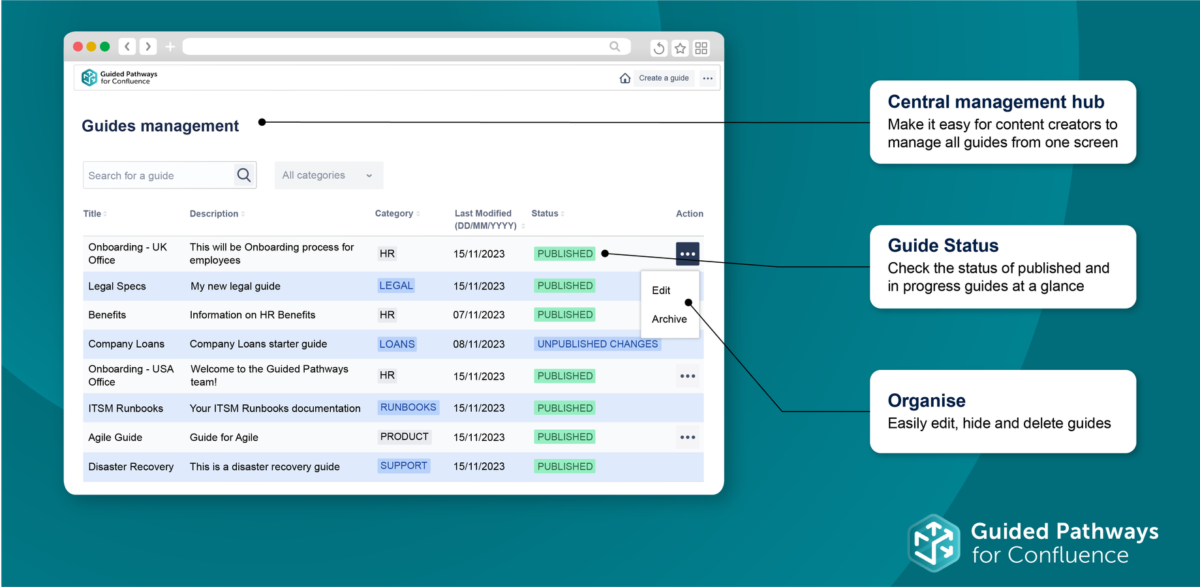
Task: Click the address bar search magnifier icon
Action: (x=615, y=46)
